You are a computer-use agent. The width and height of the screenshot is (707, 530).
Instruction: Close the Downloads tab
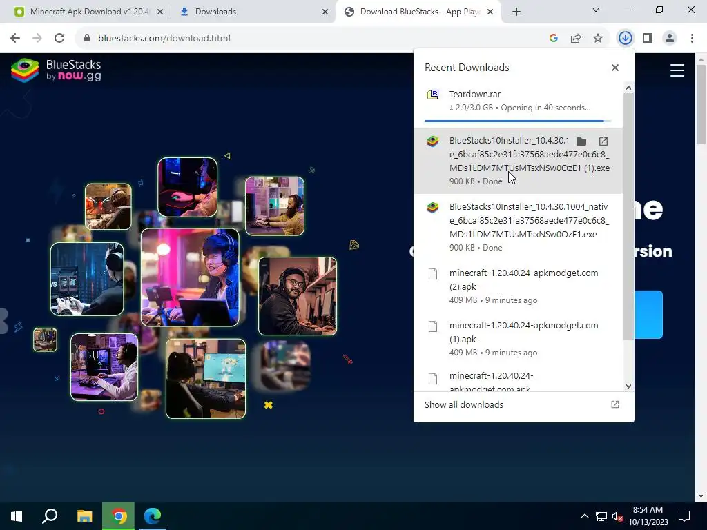coord(325,12)
